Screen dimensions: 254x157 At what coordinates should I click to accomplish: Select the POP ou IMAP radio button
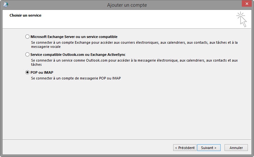(27, 72)
